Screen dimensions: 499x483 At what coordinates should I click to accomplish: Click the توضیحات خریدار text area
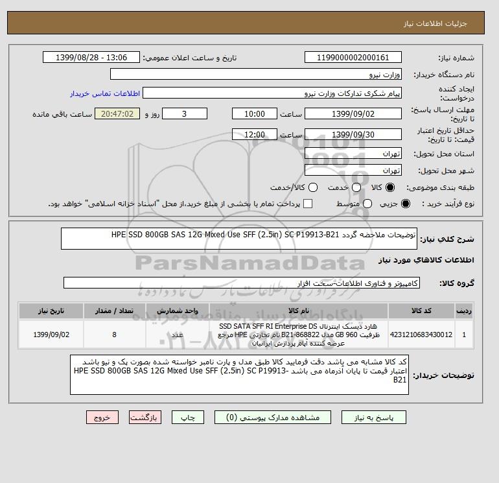[239, 375]
